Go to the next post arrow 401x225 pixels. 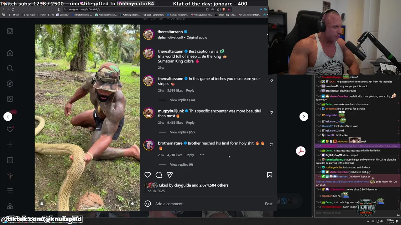[304, 117]
